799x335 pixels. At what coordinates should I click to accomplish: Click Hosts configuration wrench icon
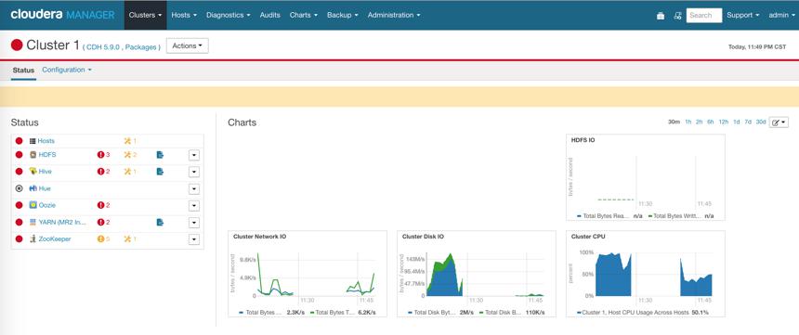pyautogui.click(x=130, y=141)
